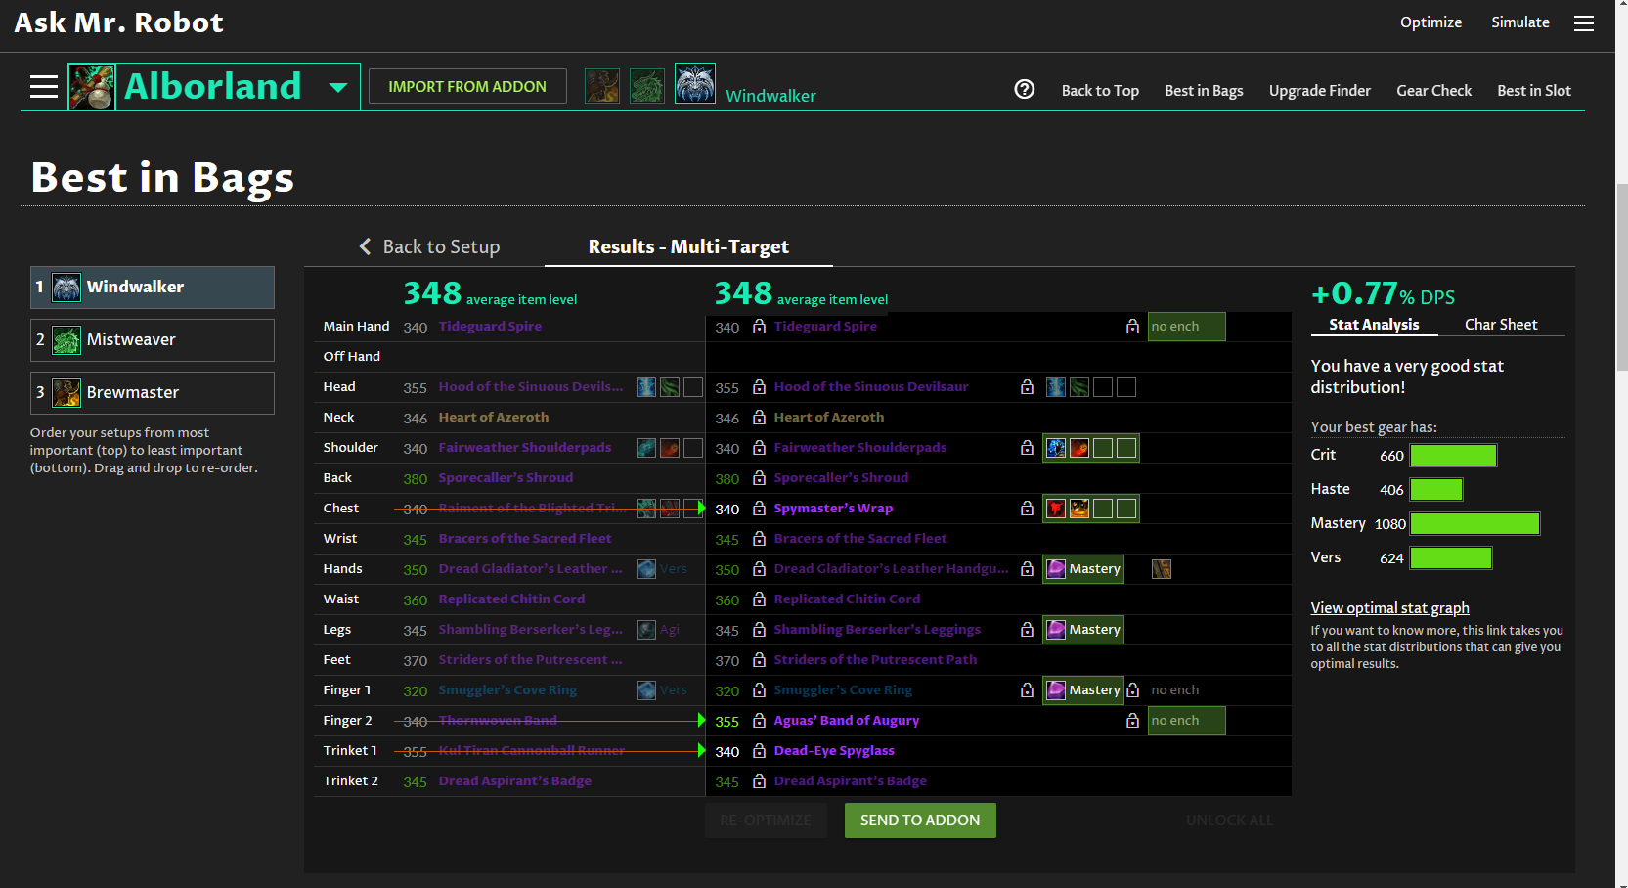Click the Vers gem icon in the Hands row
The image size is (1628, 888).
pyautogui.click(x=646, y=569)
